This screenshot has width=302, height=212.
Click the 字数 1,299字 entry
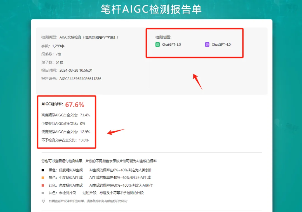click(53, 46)
